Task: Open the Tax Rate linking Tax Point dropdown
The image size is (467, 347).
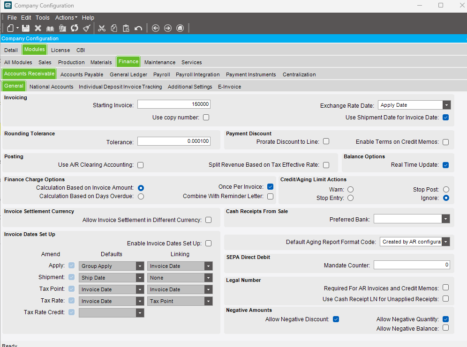Action: 208,301
